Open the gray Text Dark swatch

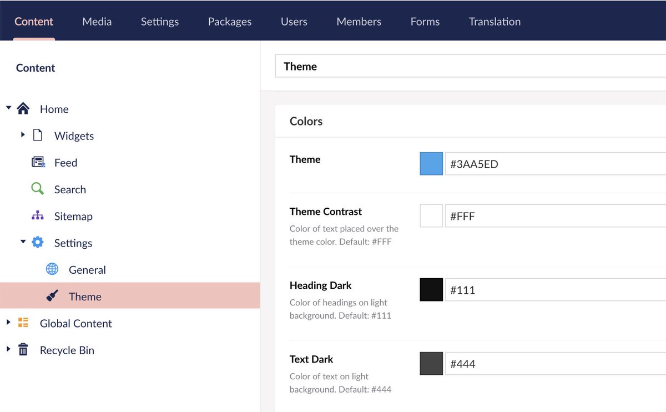[x=431, y=364]
